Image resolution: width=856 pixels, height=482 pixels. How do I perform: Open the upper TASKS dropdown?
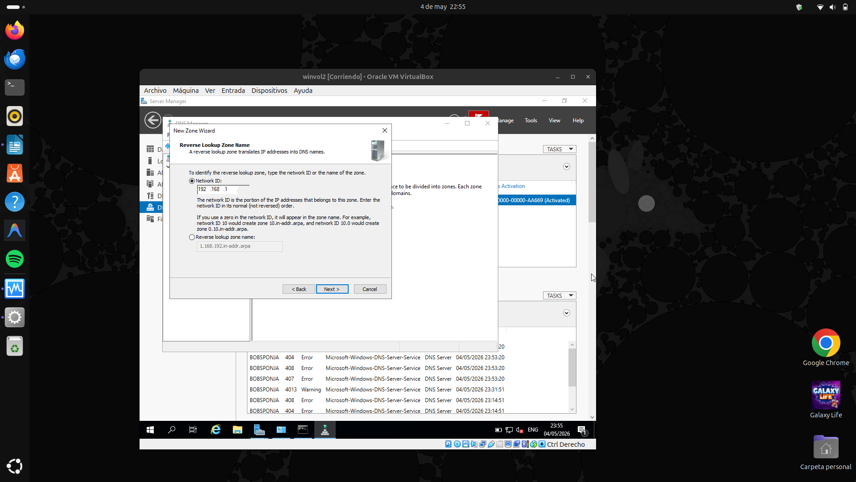click(560, 149)
